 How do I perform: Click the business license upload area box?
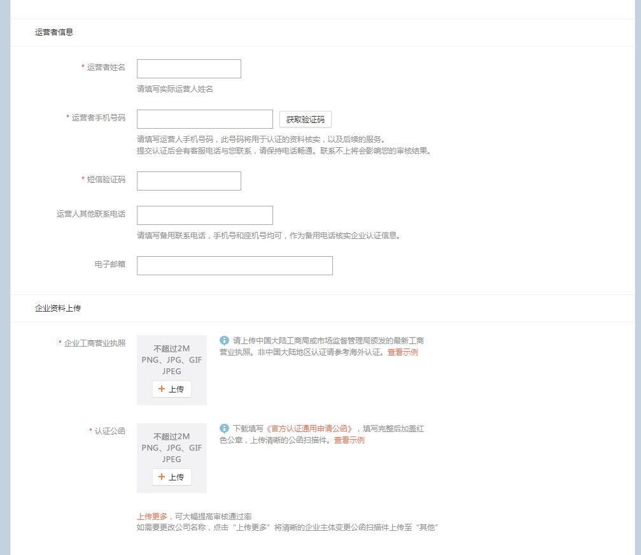click(171, 370)
